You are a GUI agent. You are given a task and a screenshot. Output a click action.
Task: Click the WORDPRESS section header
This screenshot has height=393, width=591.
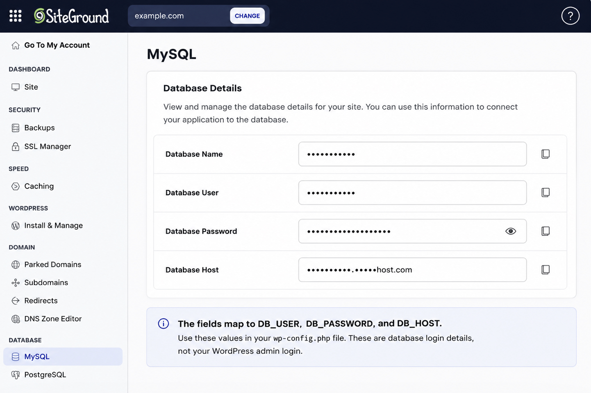point(28,208)
